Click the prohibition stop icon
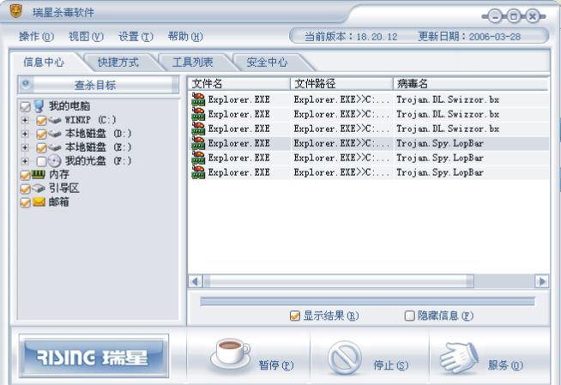Viewport: 561px width, 385px height. click(345, 358)
